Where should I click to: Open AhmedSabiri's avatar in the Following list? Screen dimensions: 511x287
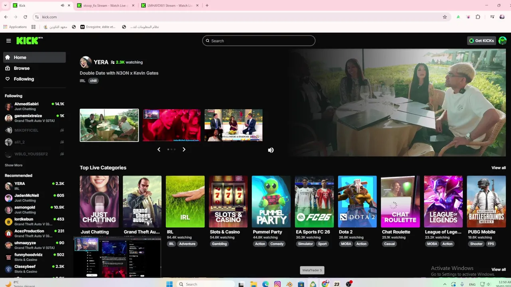(8, 106)
